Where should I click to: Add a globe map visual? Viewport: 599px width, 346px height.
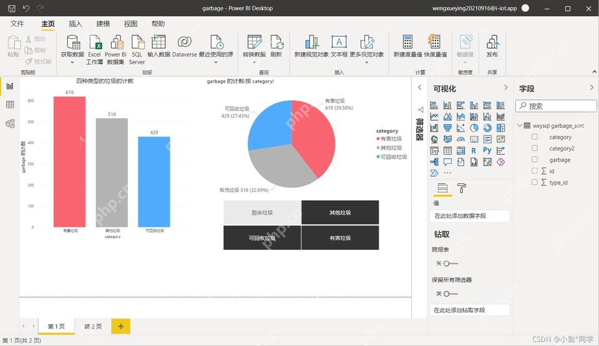434,140
